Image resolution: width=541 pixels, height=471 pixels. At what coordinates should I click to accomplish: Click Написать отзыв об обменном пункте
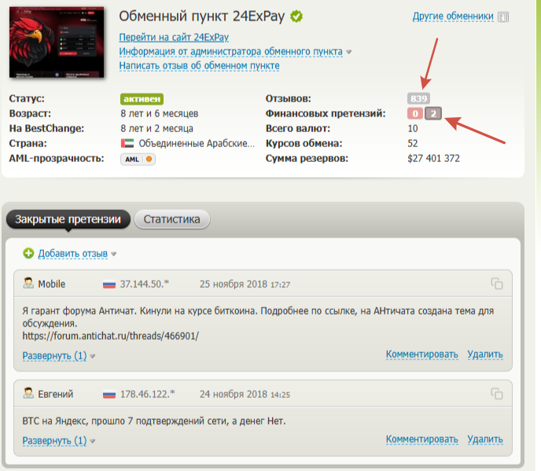(x=199, y=65)
